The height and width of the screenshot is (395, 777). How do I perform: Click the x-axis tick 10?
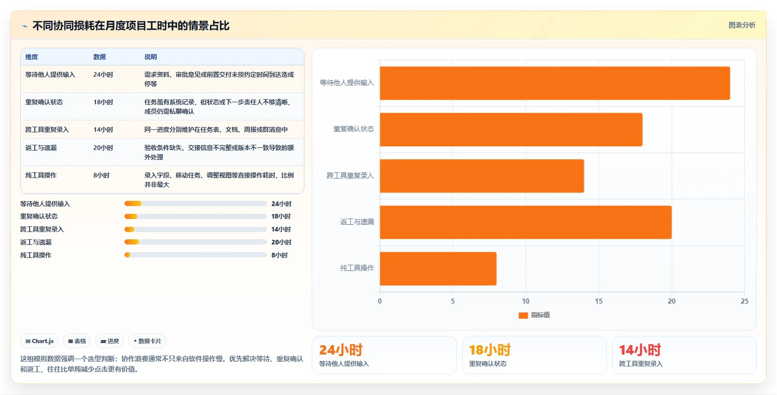click(526, 301)
